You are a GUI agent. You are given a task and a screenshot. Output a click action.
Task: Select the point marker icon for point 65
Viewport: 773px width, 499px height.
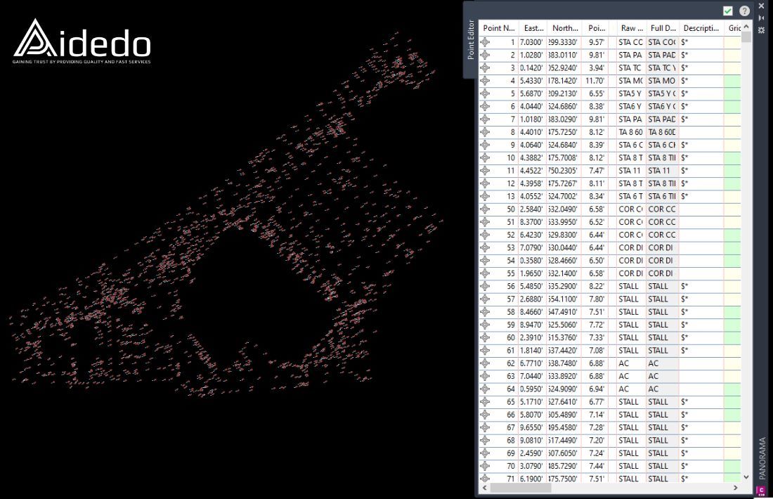click(x=485, y=402)
